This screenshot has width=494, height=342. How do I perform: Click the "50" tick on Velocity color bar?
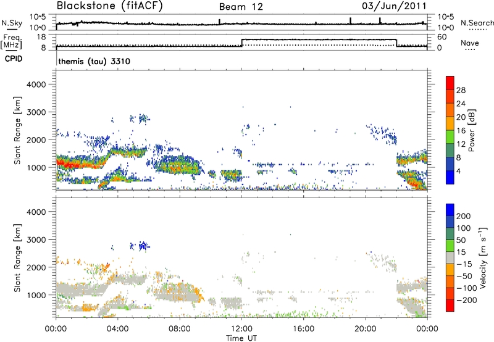[461, 240]
